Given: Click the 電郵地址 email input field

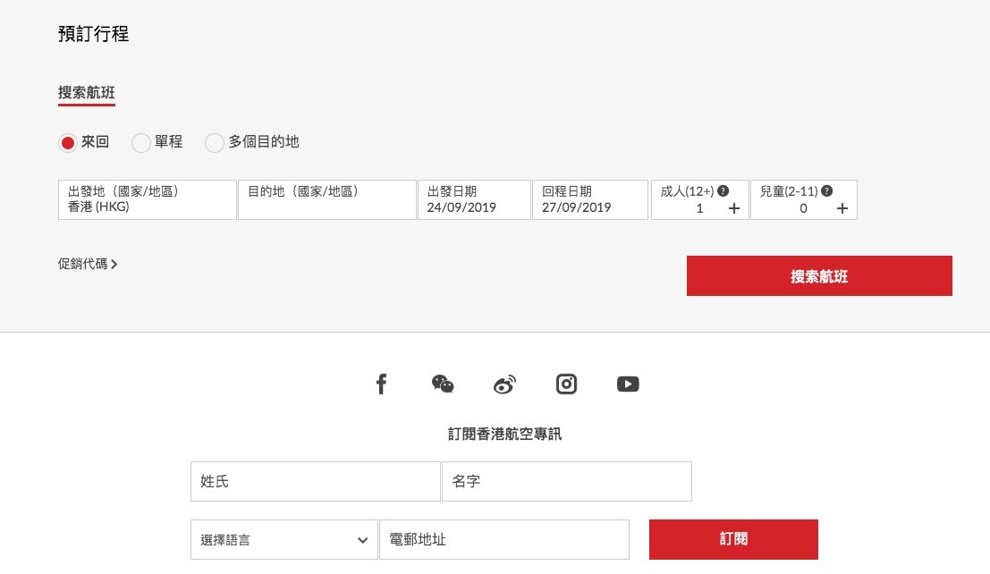Looking at the screenshot, I should point(504,539).
